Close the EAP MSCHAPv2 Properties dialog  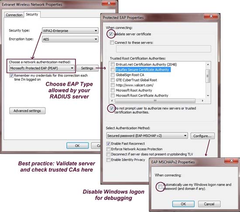(232, 161)
